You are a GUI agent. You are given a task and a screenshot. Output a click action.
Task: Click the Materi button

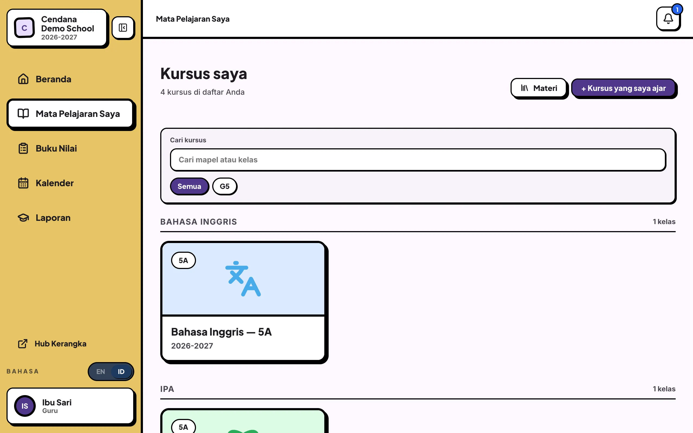coord(538,88)
